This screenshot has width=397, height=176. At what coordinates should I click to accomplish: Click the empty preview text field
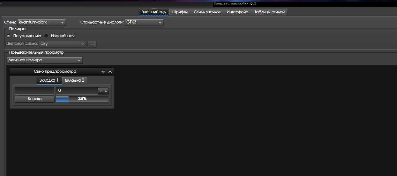[x=35, y=91]
